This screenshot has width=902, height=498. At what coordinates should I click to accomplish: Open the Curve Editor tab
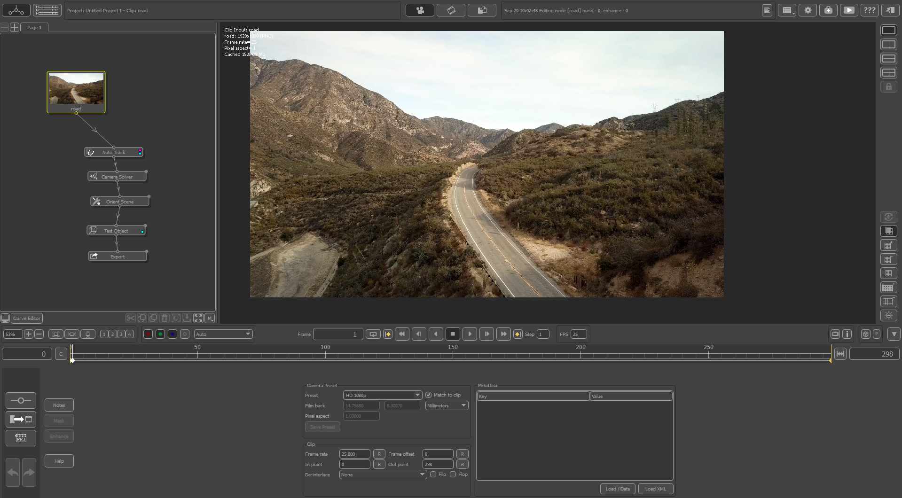pyautogui.click(x=27, y=318)
